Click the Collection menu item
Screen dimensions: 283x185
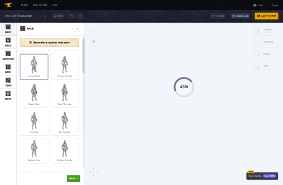[x=40, y=5]
